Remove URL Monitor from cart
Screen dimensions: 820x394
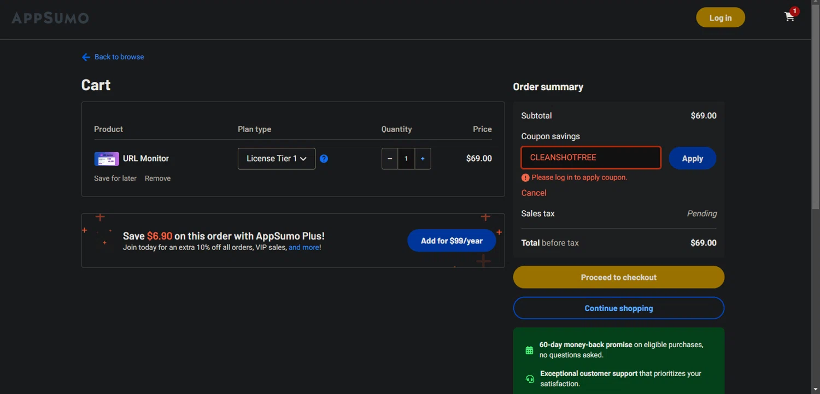[x=157, y=178]
